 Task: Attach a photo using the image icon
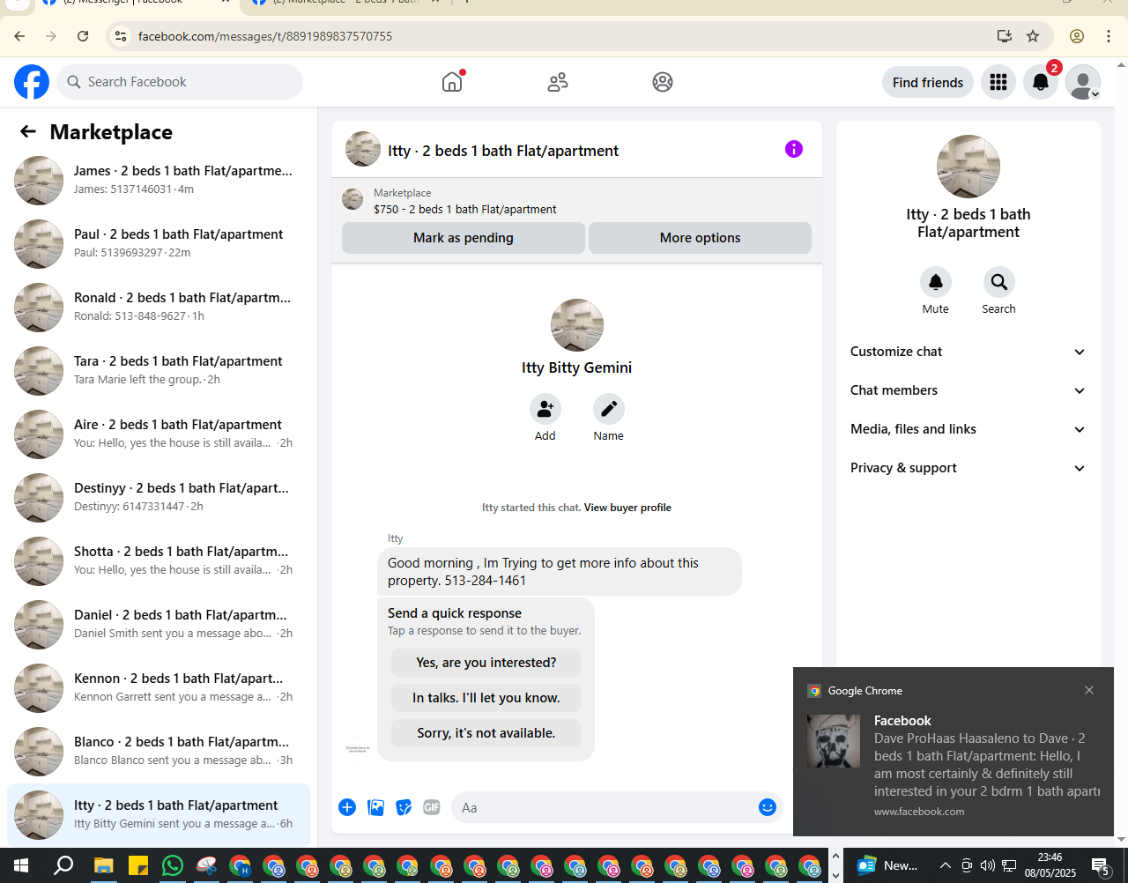pyautogui.click(x=376, y=807)
